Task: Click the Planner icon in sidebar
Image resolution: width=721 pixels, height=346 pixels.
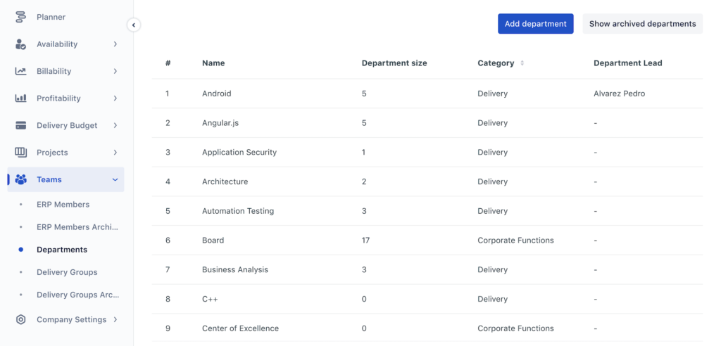Action: point(20,17)
